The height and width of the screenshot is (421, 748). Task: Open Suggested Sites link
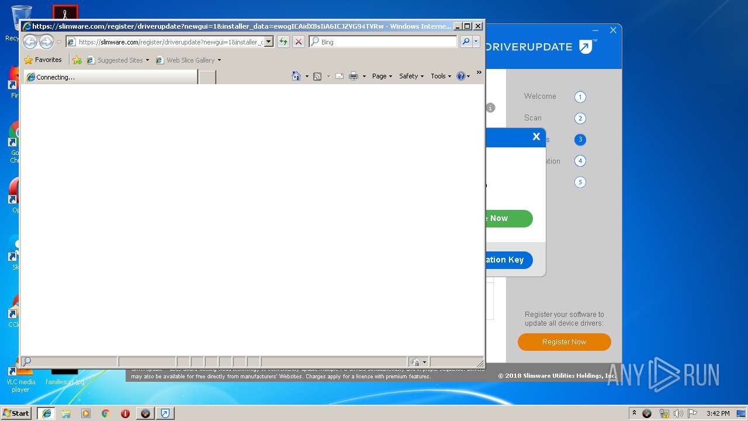[115, 60]
